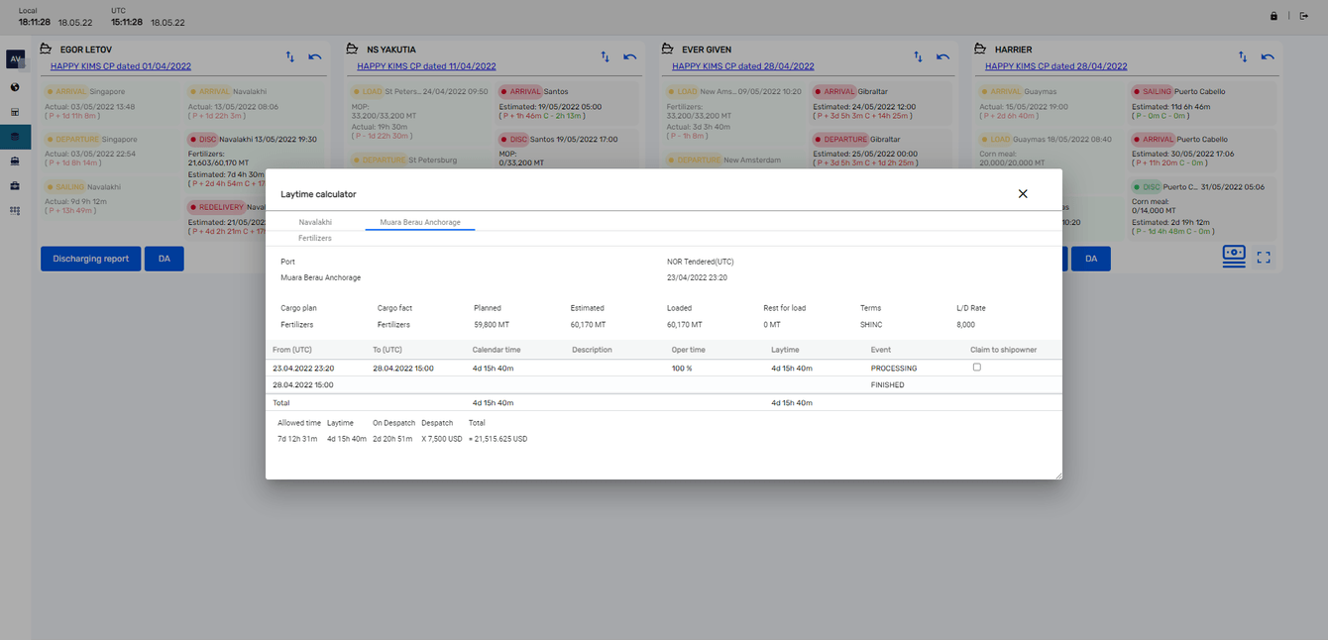Click the AV user avatar

[15, 59]
